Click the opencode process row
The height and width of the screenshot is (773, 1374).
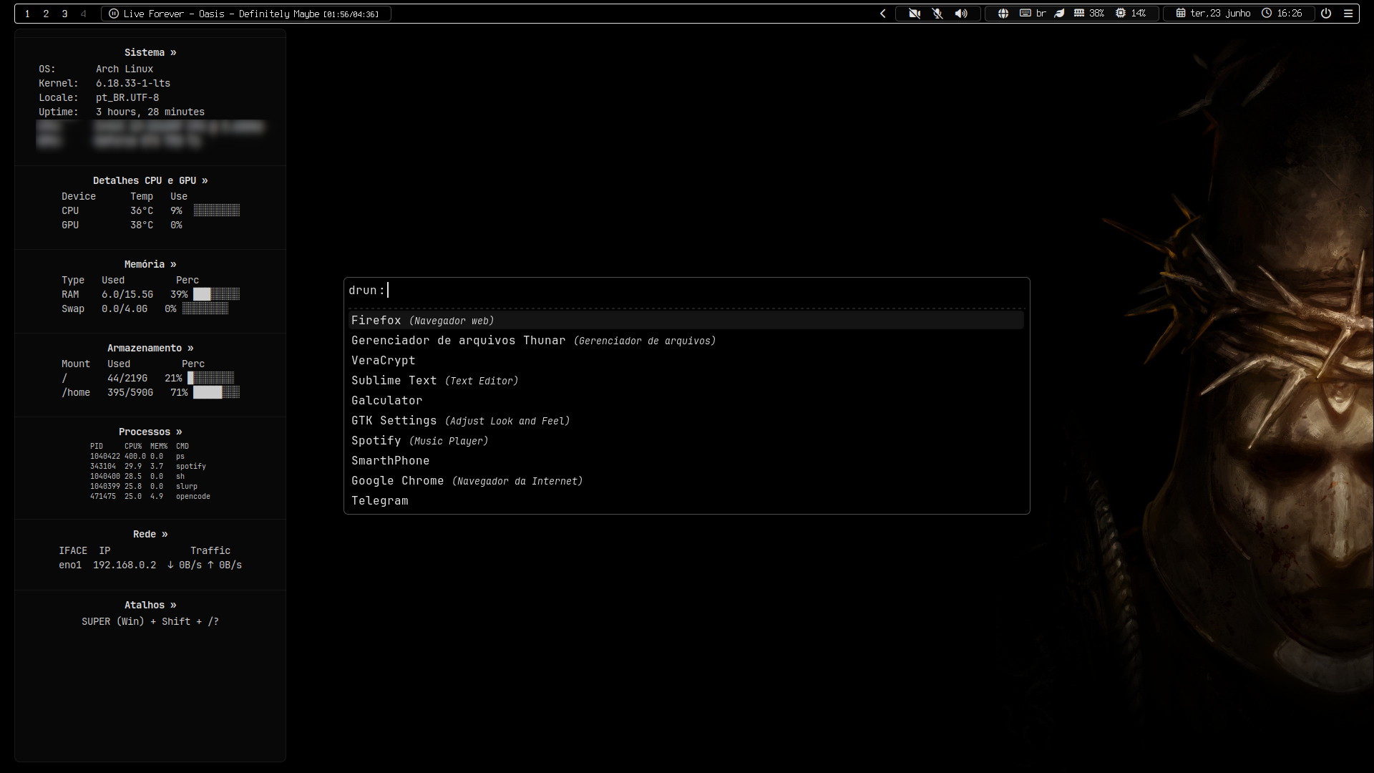click(150, 496)
